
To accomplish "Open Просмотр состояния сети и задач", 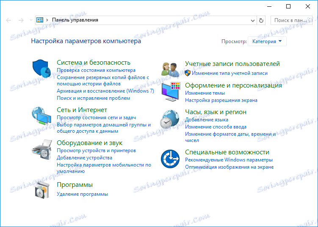I will pos(97,118).
